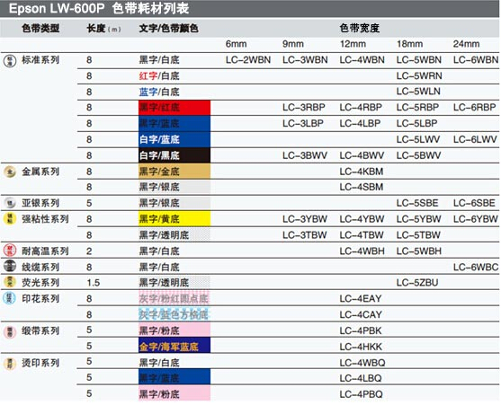
Task: Click model code LC-4PBQ
Action: pyautogui.click(x=361, y=394)
